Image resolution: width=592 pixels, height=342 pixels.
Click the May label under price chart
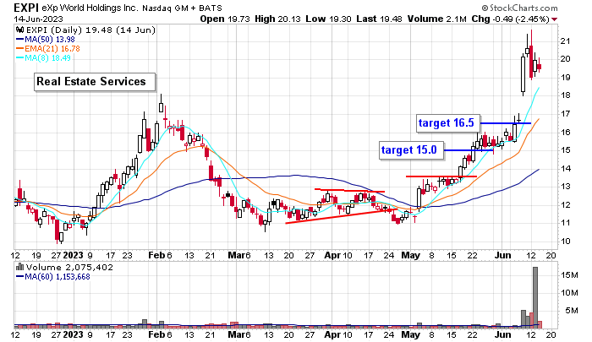pos(410,255)
